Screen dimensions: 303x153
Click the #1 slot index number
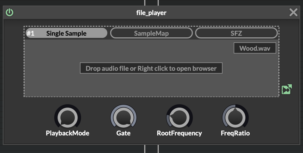tap(30, 33)
